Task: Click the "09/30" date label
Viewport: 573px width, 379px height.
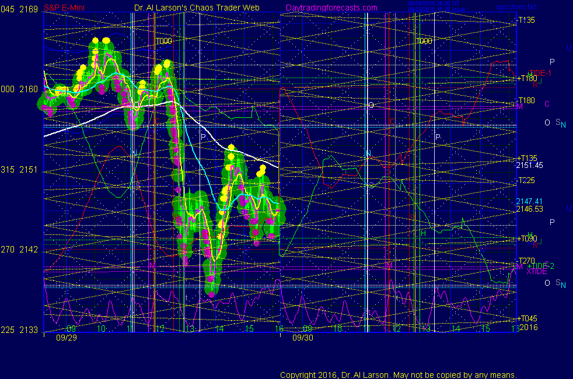Action: click(x=303, y=338)
